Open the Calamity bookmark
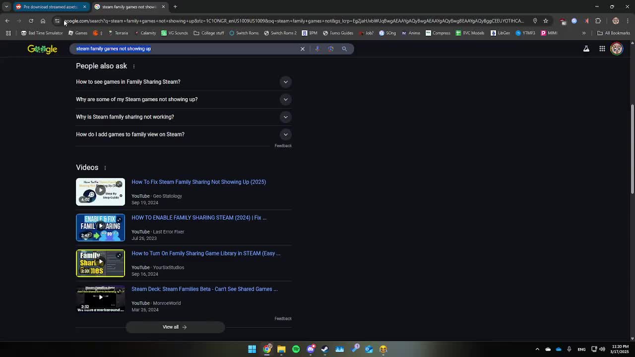Image resolution: width=635 pixels, height=357 pixels. (x=145, y=33)
